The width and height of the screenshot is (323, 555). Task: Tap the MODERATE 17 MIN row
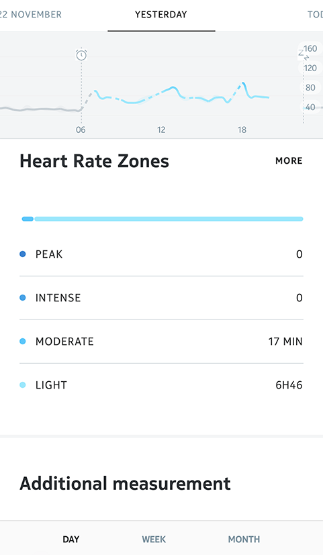coord(161,342)
